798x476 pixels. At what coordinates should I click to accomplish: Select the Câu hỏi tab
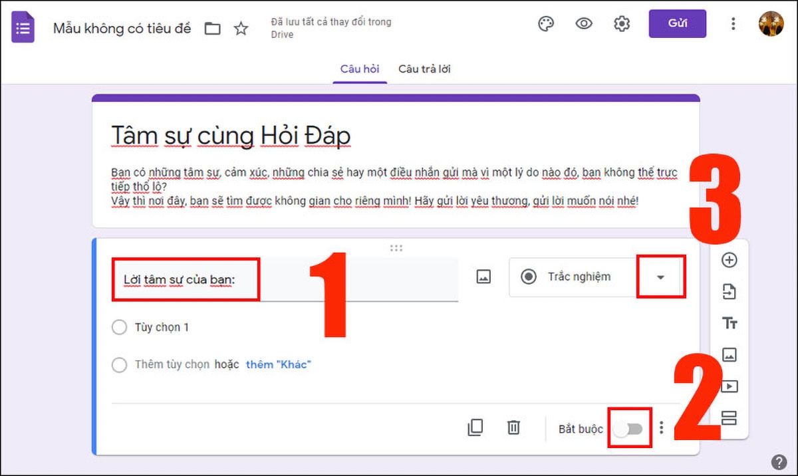click(360, 68)
